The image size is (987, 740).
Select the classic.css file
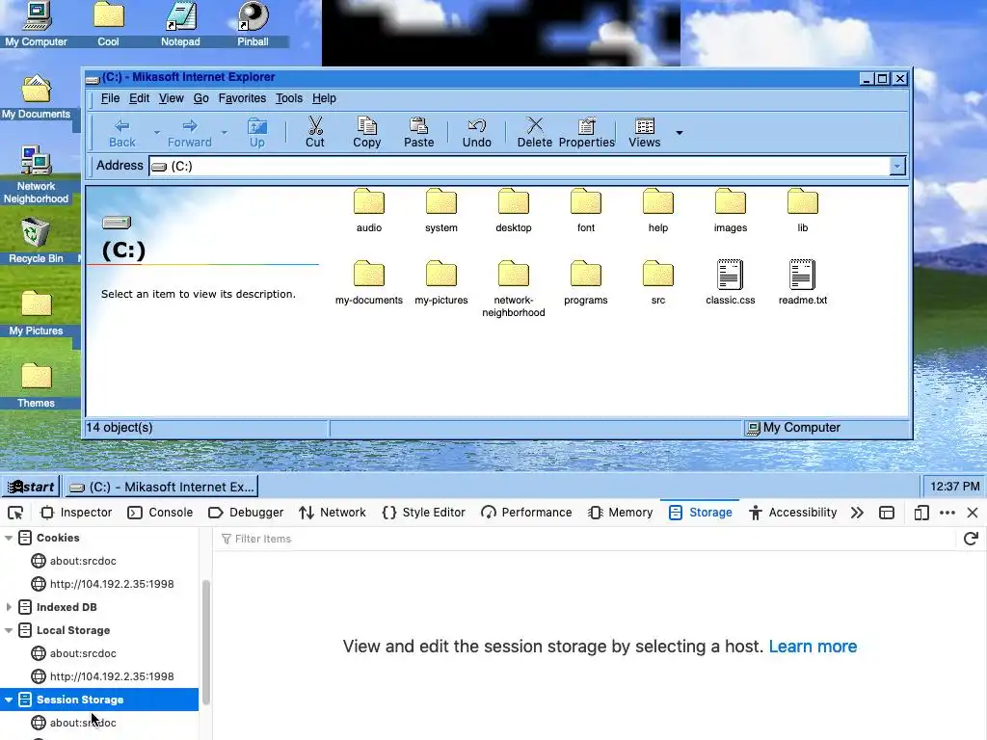731,283
